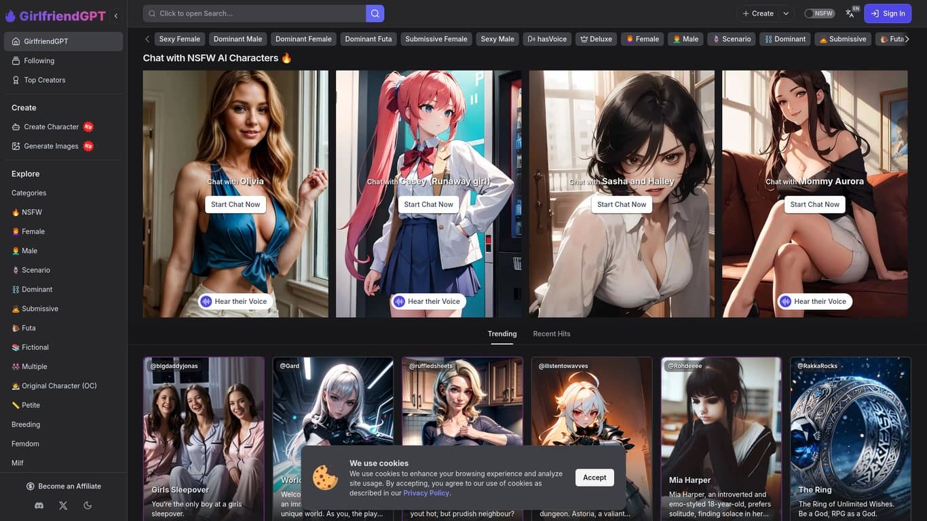Open the X social icon
927x521 pixels.
(63, 505)
